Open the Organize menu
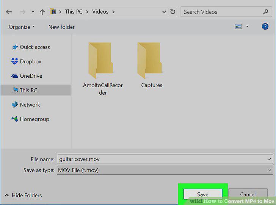The width and height of the screenshot is (276, 205). [x=22, y=27]
